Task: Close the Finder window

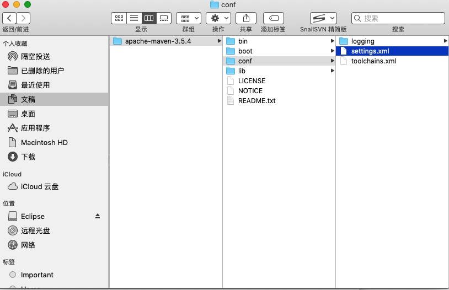Action: coord(6,4)
